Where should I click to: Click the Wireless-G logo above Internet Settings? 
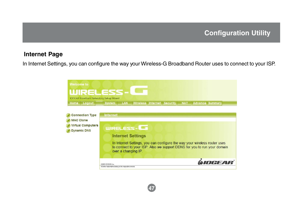[x=127, y=128]
